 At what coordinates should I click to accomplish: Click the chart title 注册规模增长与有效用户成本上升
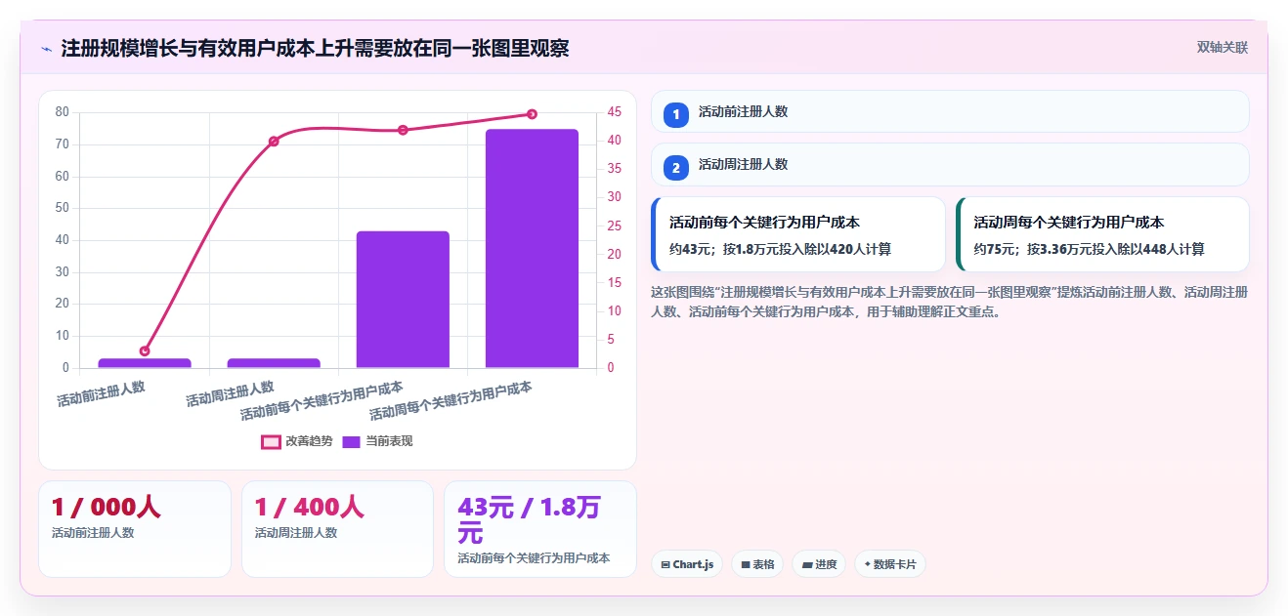pyautogui.click(x=315, y=48)
